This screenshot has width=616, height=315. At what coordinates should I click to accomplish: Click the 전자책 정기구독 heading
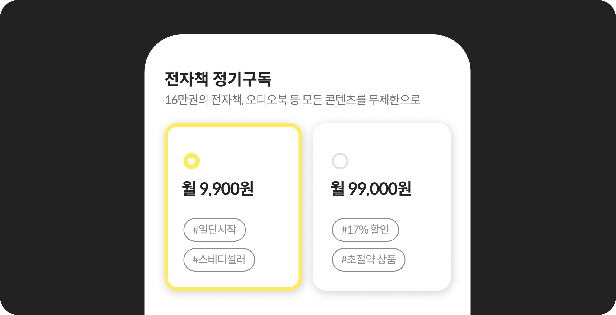[218, 79]
